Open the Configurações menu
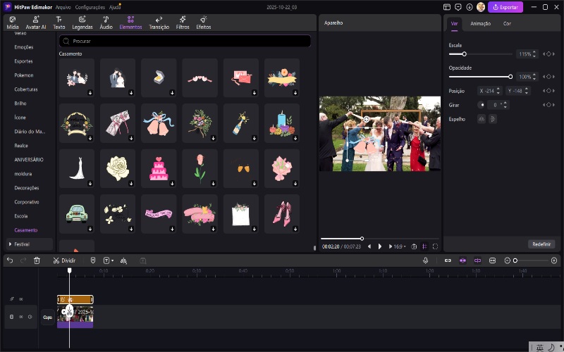The height and width of the screenshot is (352, 564). click(x=90, y=7)
